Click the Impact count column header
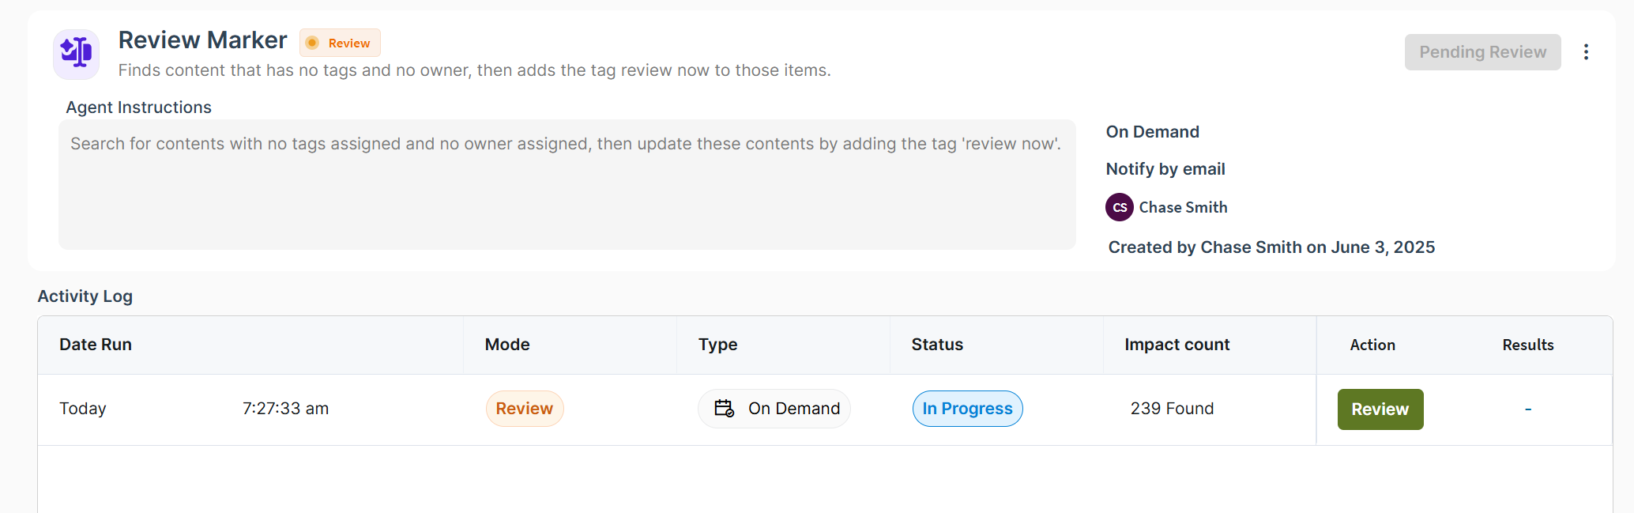 1177,345
